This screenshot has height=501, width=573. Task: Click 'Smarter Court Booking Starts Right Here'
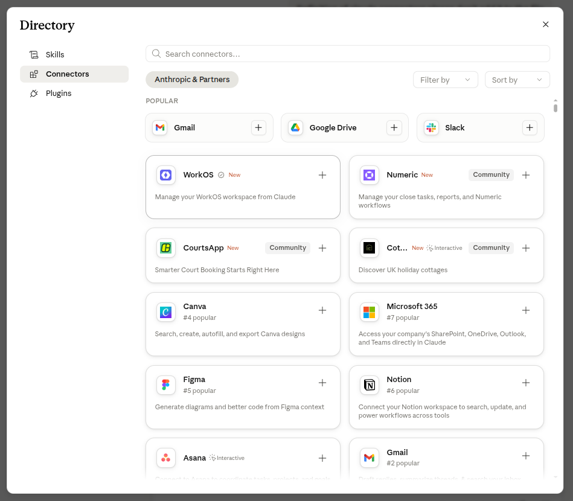click(217, 270)
